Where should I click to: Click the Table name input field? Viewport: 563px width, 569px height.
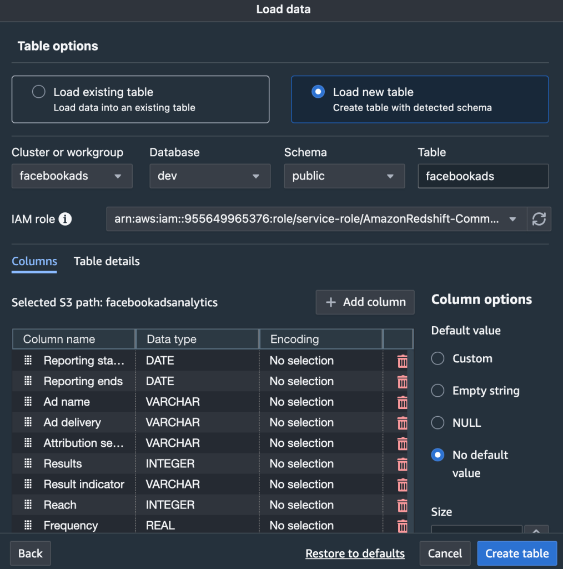point(482,176)
